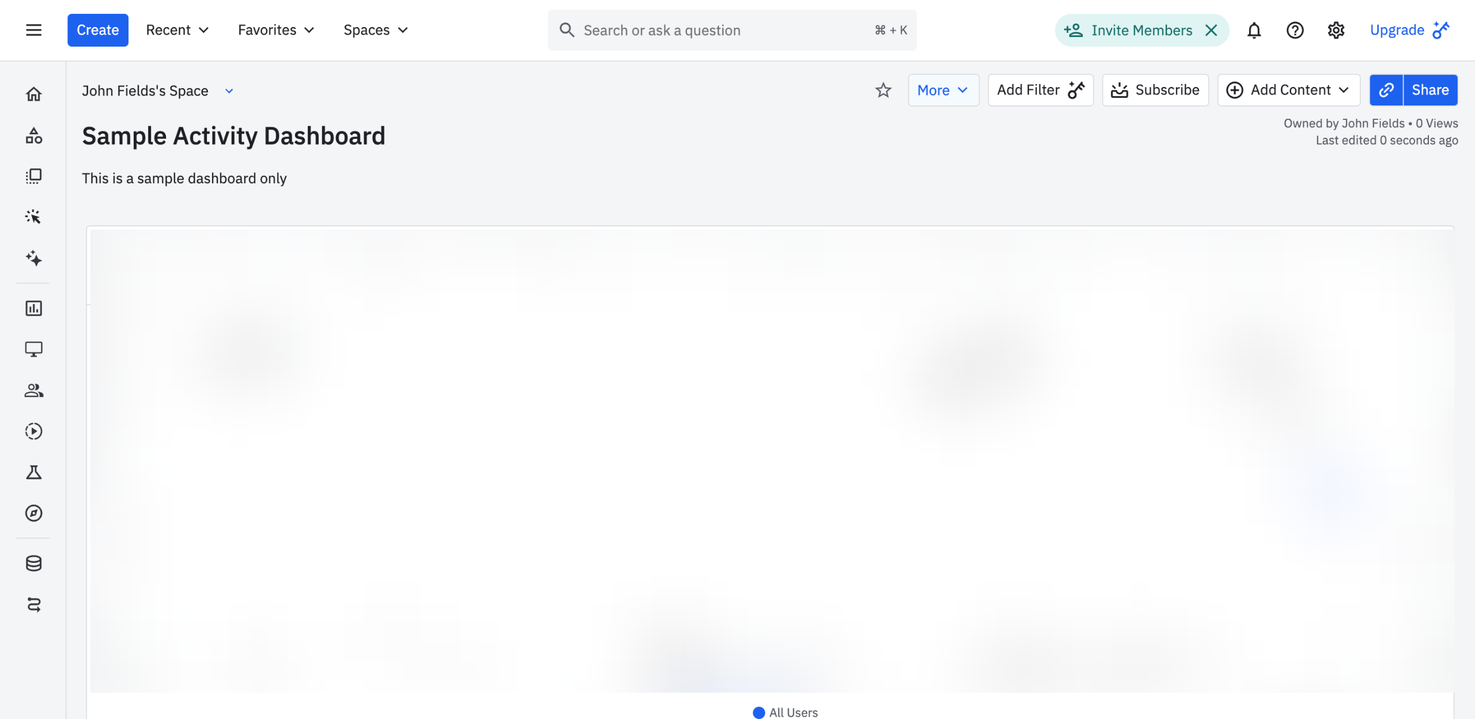Go to Home in the sidebar

tap(33, 94)
